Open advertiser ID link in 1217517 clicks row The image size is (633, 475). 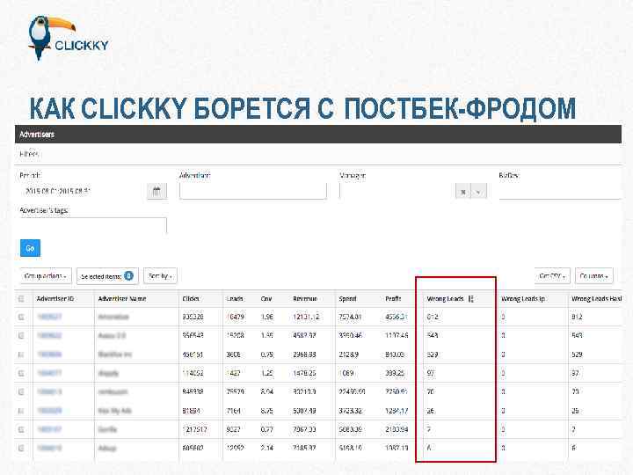pos(49,429)
